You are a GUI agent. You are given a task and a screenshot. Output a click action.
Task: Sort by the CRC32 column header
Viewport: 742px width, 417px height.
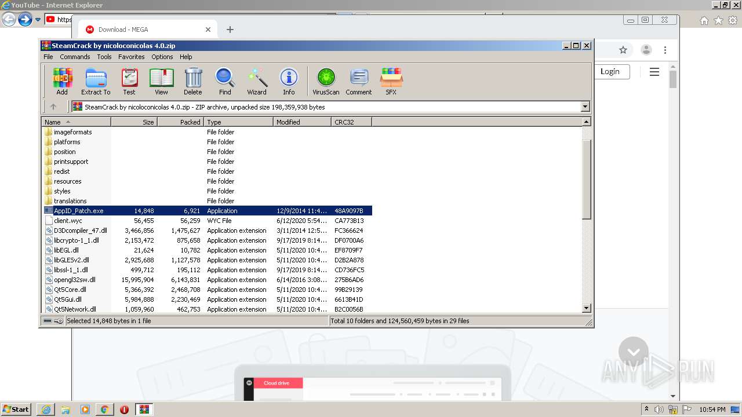(x=351, y=122)
